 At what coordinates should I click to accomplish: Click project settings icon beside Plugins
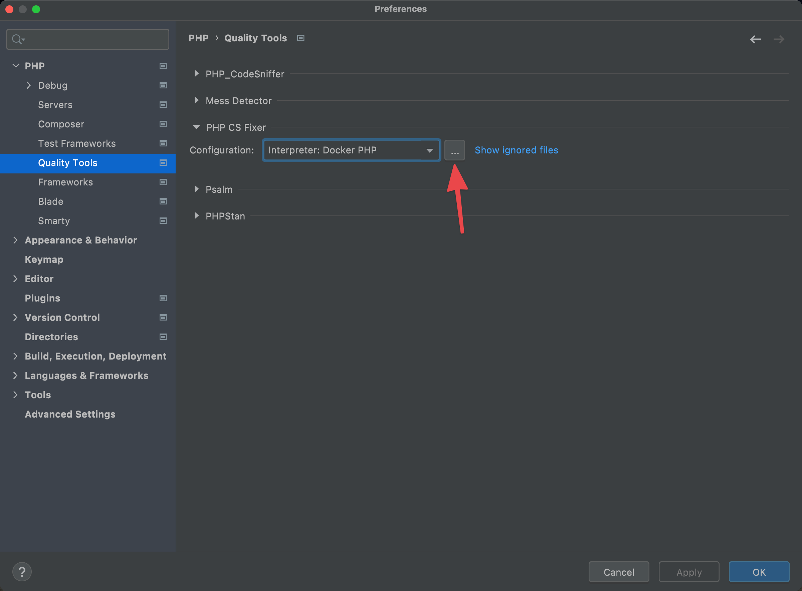163,298
